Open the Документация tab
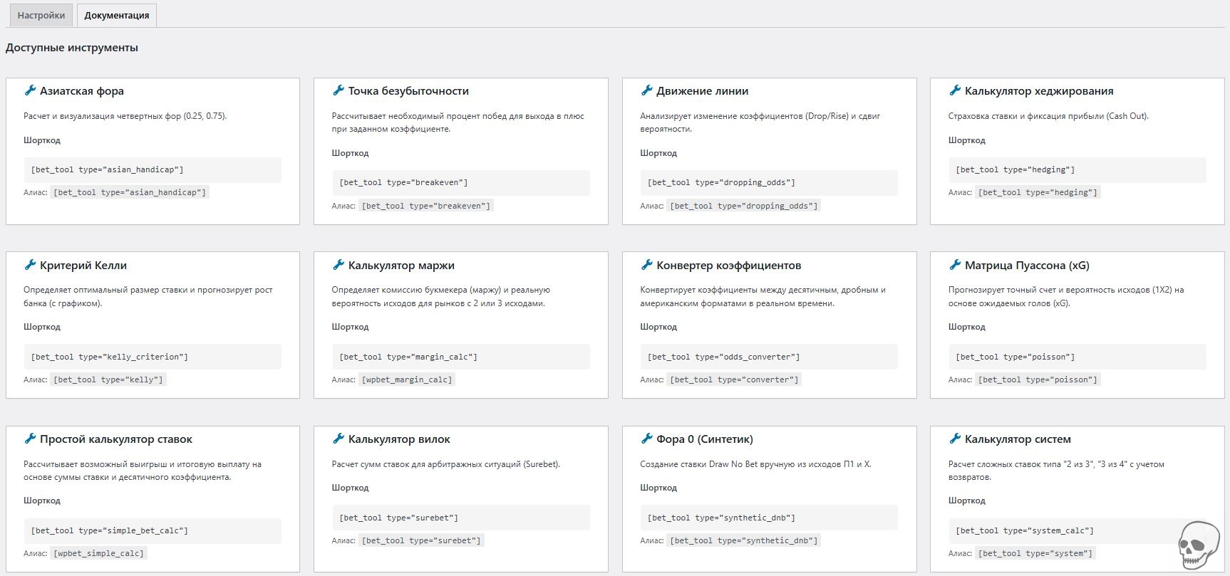Viewport: 1230px width, 576px height. [x=116, y=15]
